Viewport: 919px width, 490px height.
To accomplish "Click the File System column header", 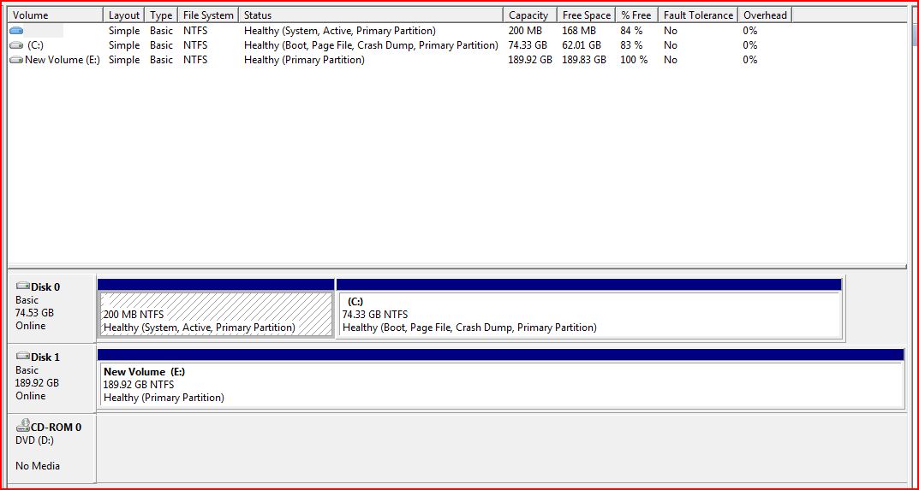I will click(x=208, y=15).
